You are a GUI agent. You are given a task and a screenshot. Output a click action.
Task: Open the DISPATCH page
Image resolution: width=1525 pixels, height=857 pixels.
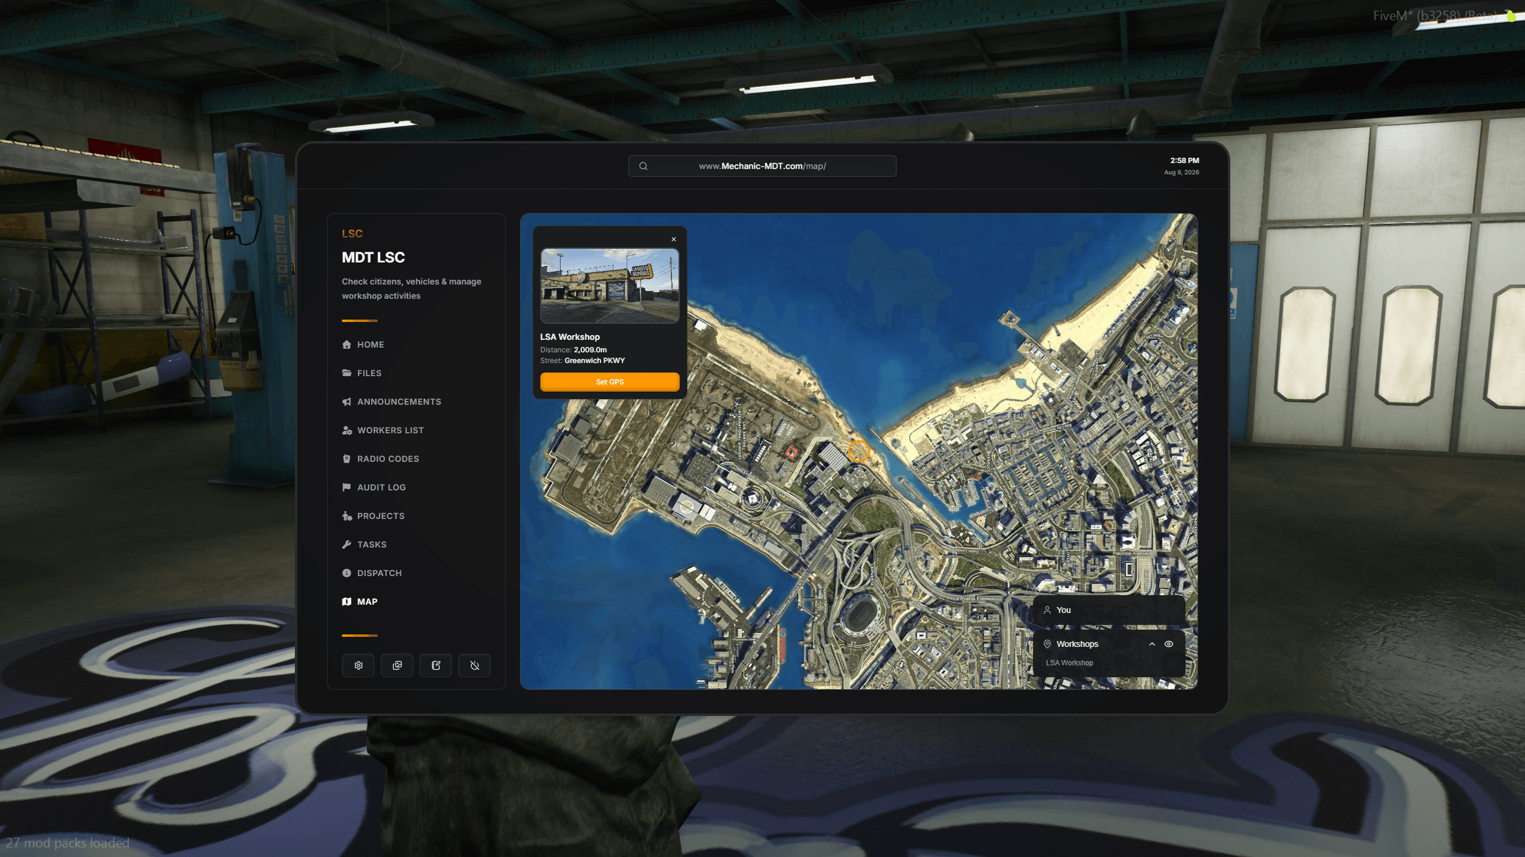(372, 573)
